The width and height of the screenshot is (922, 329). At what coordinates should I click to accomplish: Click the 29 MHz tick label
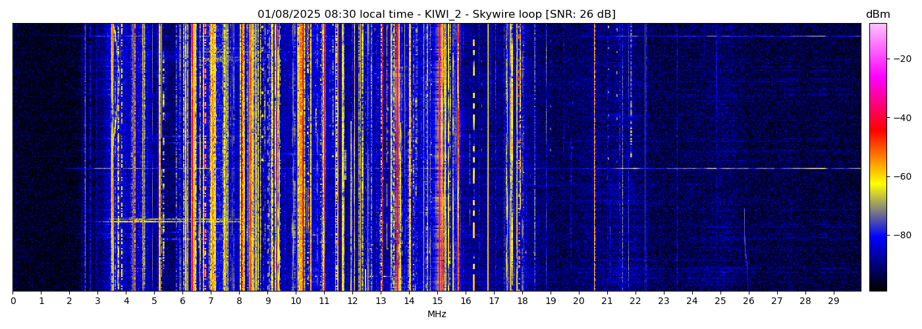pyautogui.click(x=833, y=301)
